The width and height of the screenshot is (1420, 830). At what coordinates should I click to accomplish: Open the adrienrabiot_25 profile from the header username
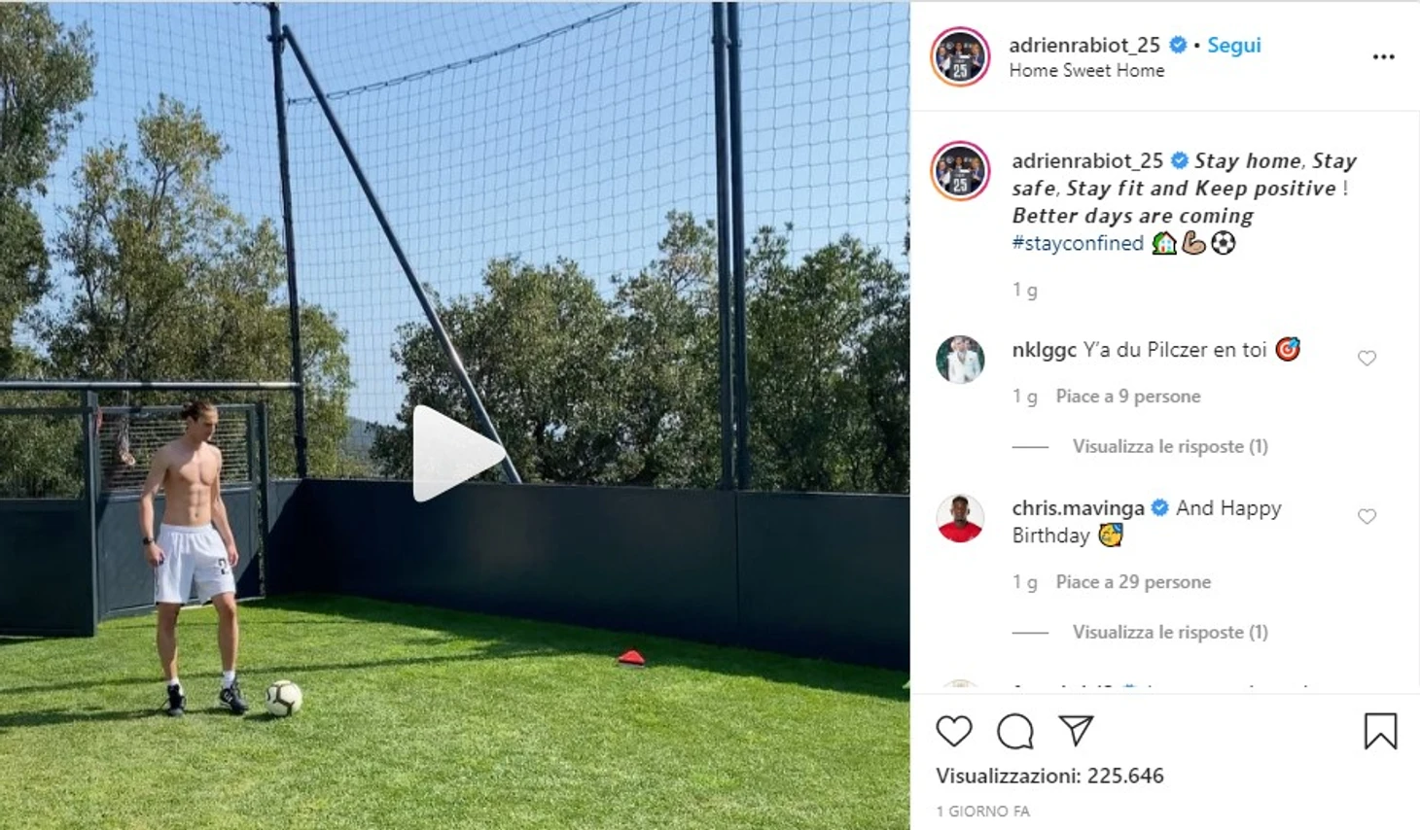1084,45
